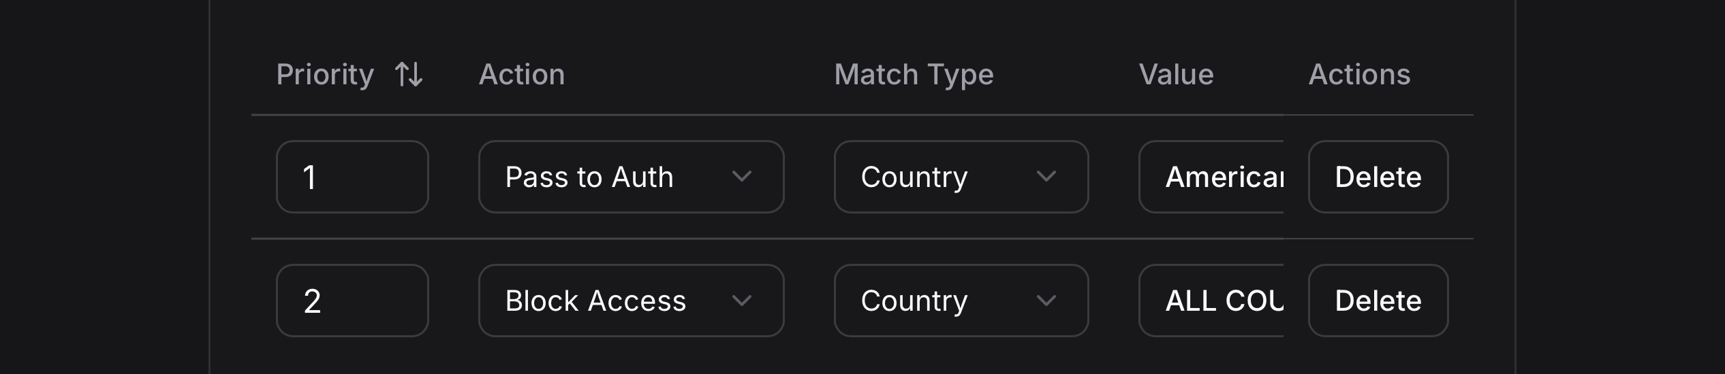This screenshot has height=374, width=1725.
Task: Delete the Pass to Auth rule
Action: tap(1378, 177)
